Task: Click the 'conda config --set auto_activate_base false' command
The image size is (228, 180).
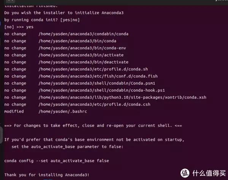Action: click(57, 161)
